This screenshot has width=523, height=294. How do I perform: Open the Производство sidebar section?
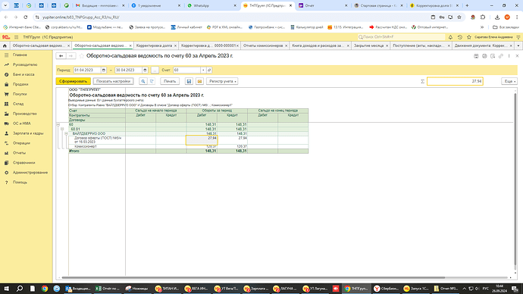[25, 114]
